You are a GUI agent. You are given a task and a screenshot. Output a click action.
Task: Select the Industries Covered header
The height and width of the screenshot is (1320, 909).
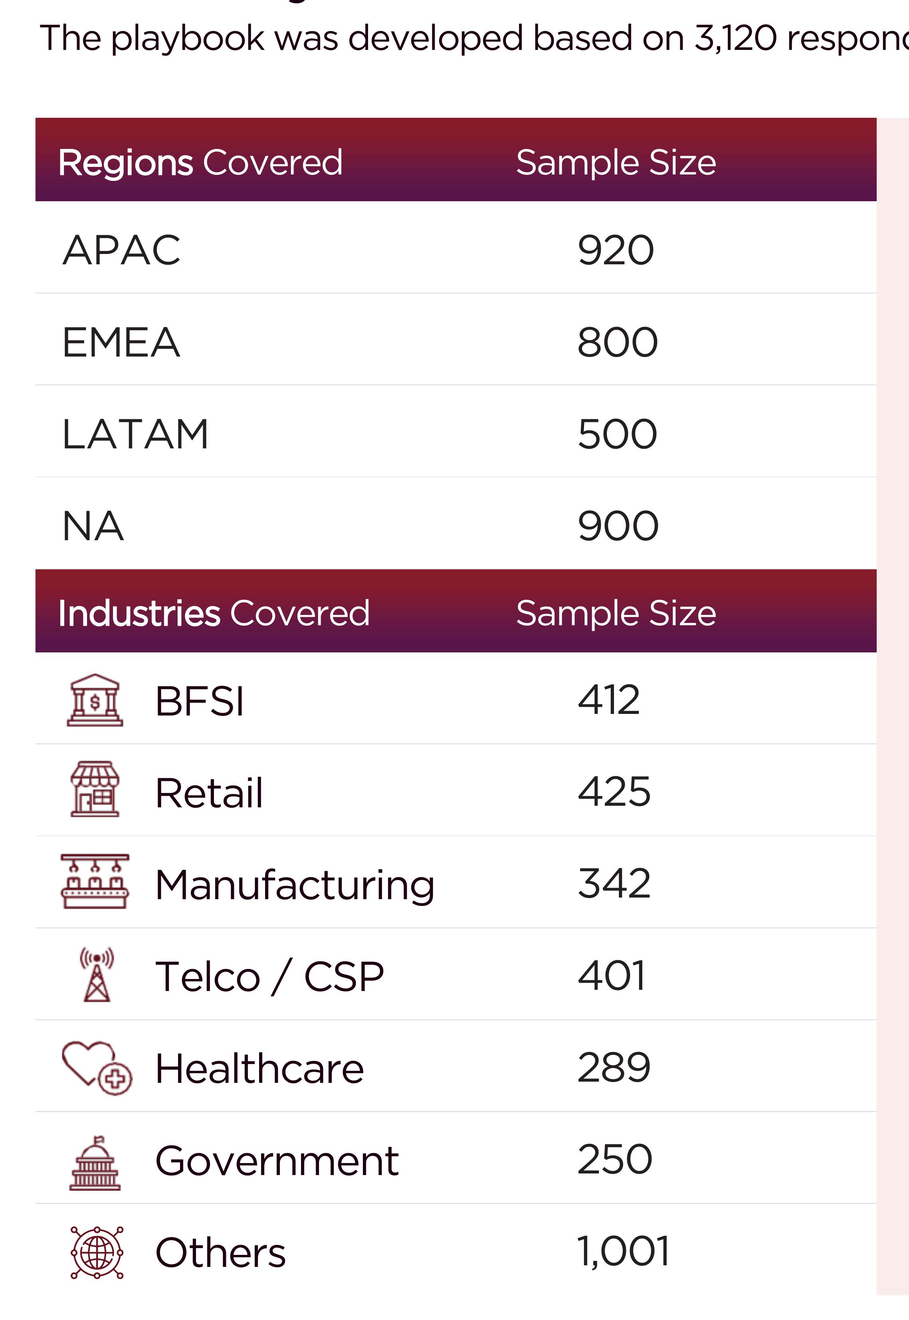coord(214,613)
